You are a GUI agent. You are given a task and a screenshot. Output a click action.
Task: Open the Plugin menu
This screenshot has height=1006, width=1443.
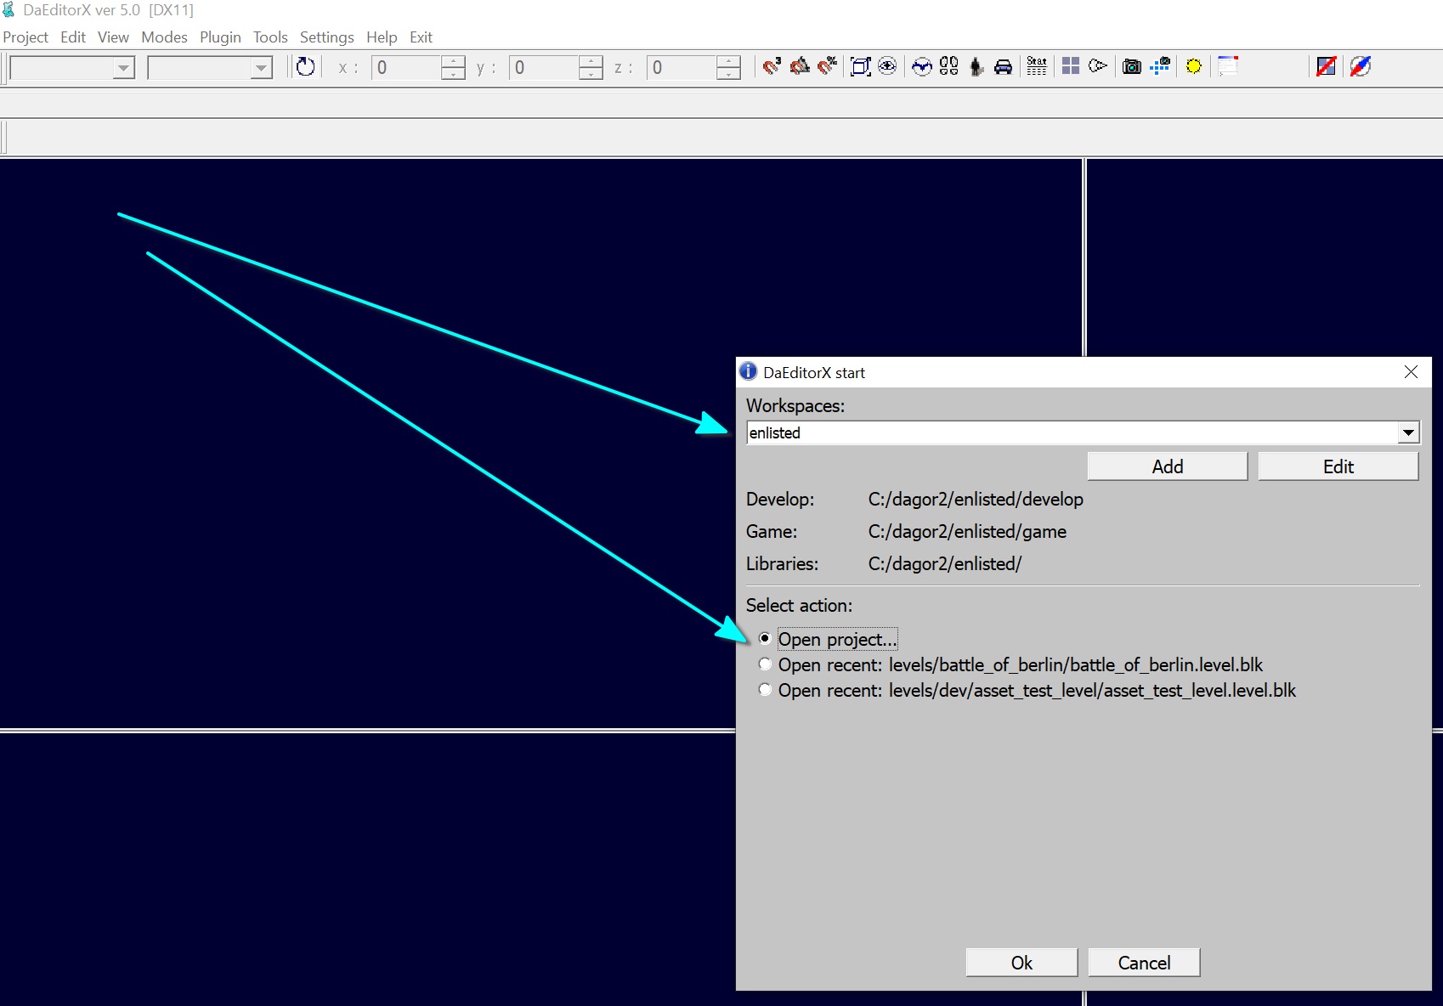pyautogui.click(x=220, y=37)
